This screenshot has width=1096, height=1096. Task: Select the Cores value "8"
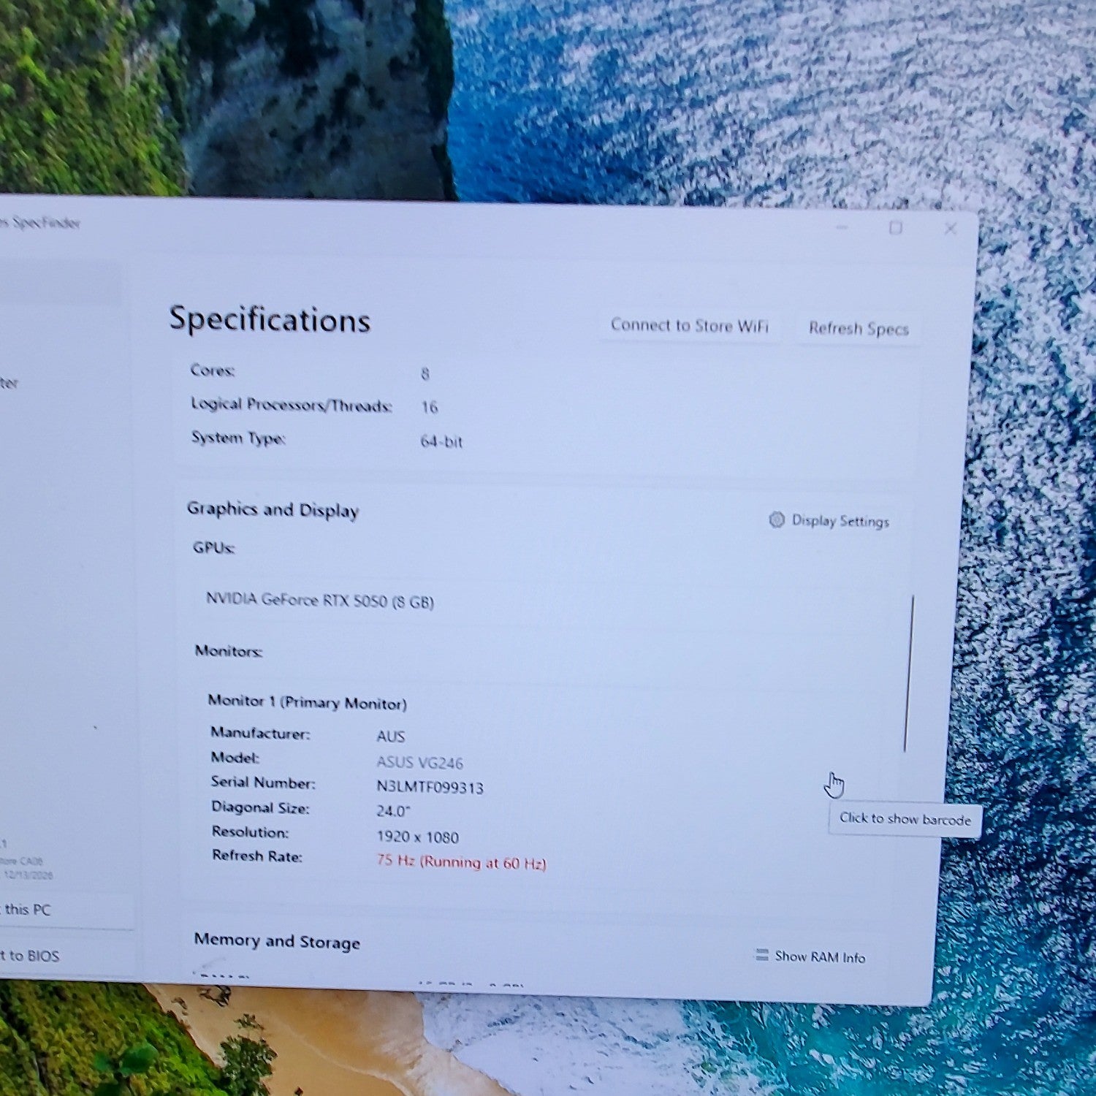point(425,373)
